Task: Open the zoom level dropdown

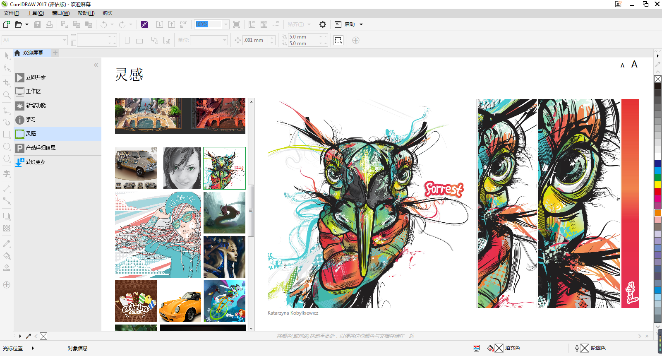Action: point(226,24)
